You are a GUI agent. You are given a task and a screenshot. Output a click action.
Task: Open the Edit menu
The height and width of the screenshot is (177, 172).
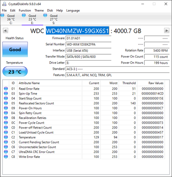click(12, 10)
